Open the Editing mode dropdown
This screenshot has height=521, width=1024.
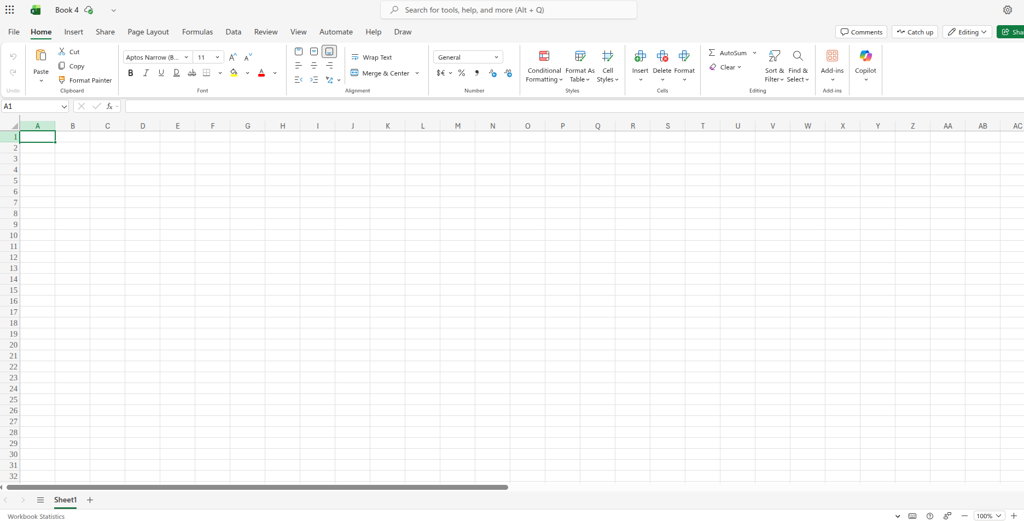pyautogui.click(x=967, y=32)
